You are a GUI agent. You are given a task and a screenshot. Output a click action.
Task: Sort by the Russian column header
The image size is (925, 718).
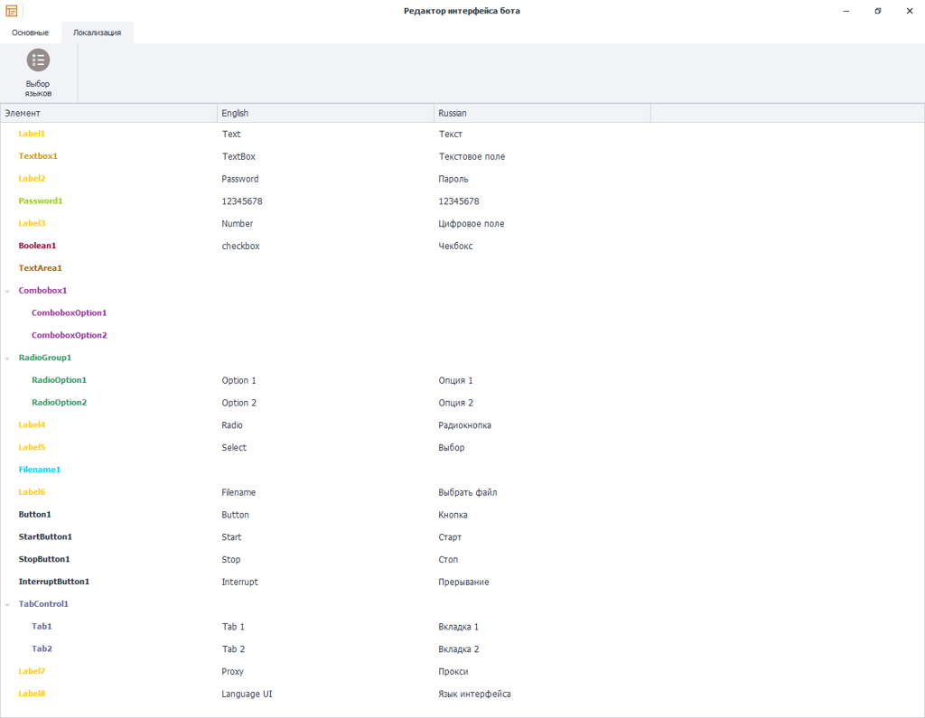click(542, 113)
